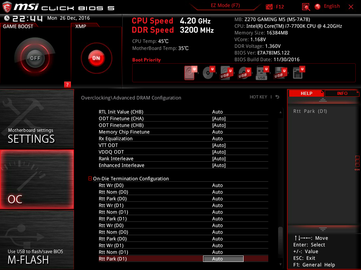Go back using the return arrow icon
This screenshot has height=270, width=361.
pos(277,97)
